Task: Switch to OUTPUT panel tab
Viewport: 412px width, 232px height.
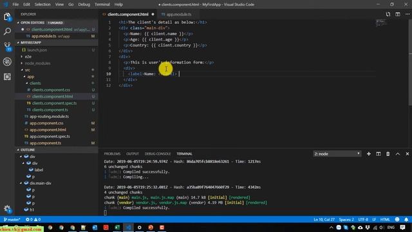Action: coord(133,154)
